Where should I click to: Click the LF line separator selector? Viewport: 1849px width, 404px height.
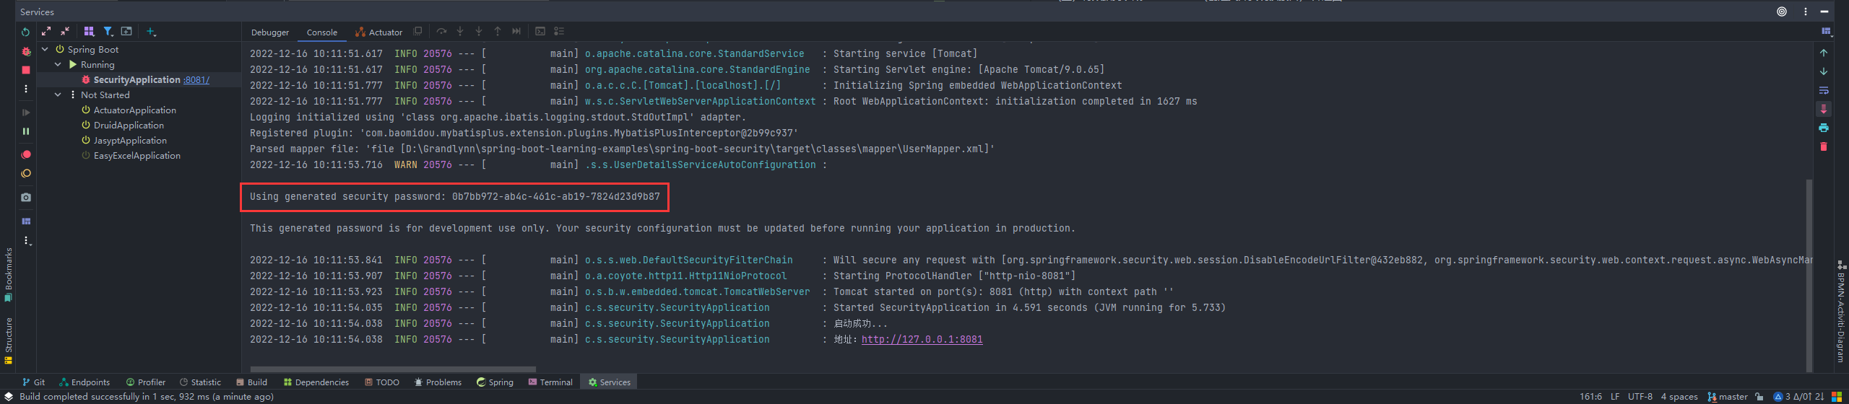[x=1615, y=397]
